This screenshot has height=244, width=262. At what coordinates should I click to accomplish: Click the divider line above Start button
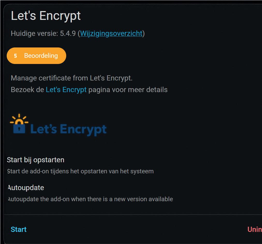click(133, 215)
